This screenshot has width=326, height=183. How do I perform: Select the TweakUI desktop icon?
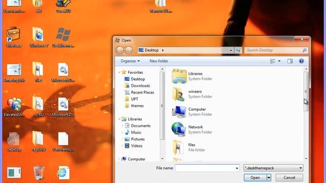pyautogui.click(x=63, y=6)
